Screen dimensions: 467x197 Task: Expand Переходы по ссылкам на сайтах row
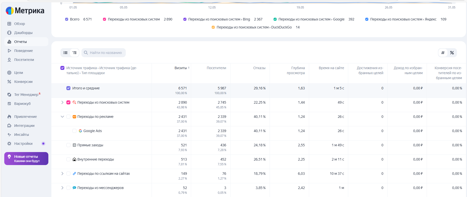tap(62, 174)
